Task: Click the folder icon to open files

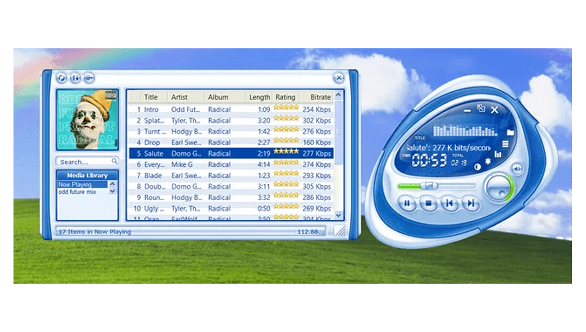Action: point(510,132)
